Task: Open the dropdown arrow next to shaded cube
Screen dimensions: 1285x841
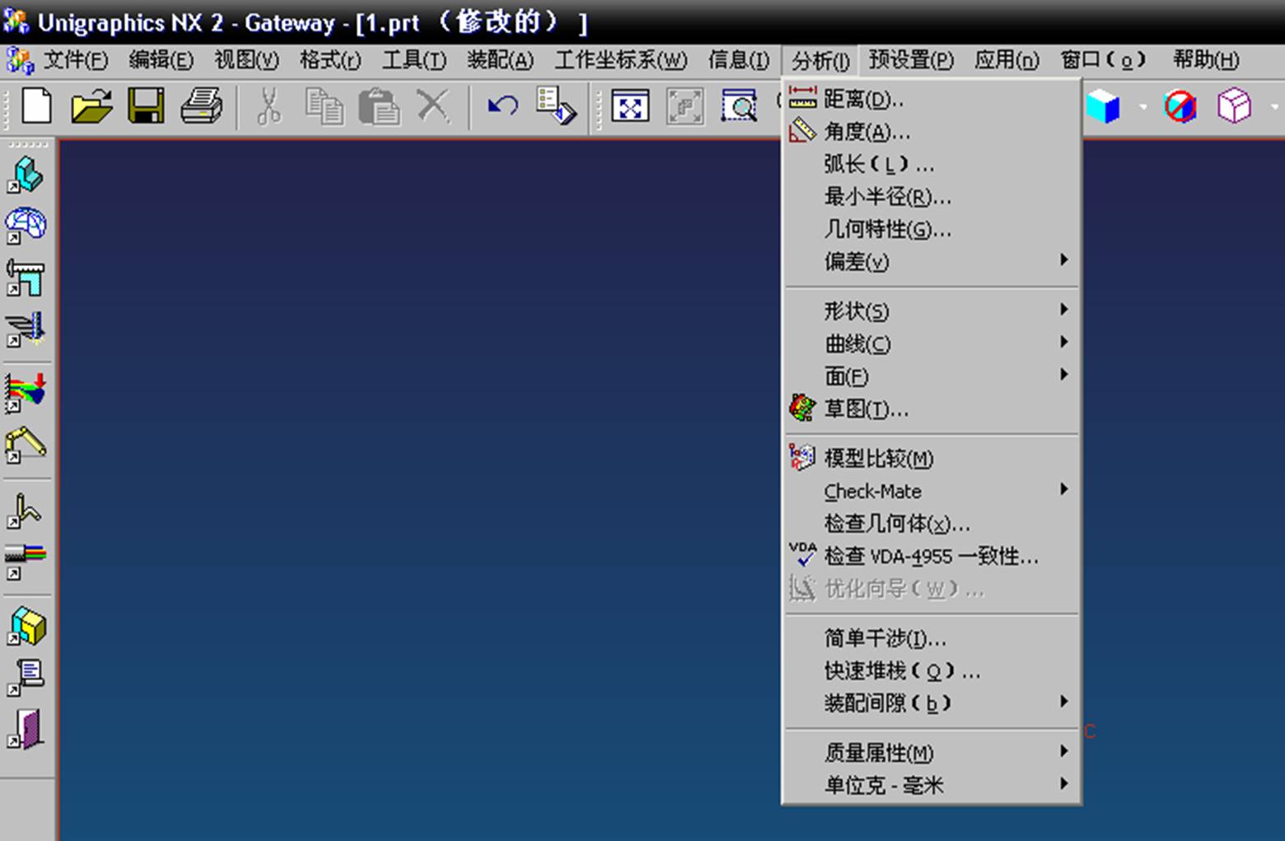Action: 1142,107
